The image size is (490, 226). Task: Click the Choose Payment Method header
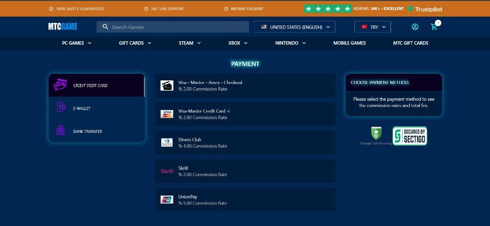pyautogui.click(x=394, y=82)
